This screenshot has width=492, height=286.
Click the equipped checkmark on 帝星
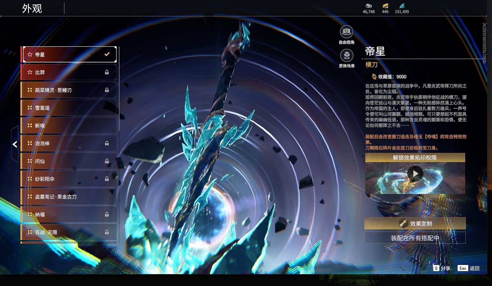coord(107,54)
